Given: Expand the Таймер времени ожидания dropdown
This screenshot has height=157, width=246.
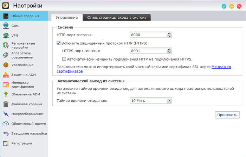Looking at the screenshot, I should point(169,101).
